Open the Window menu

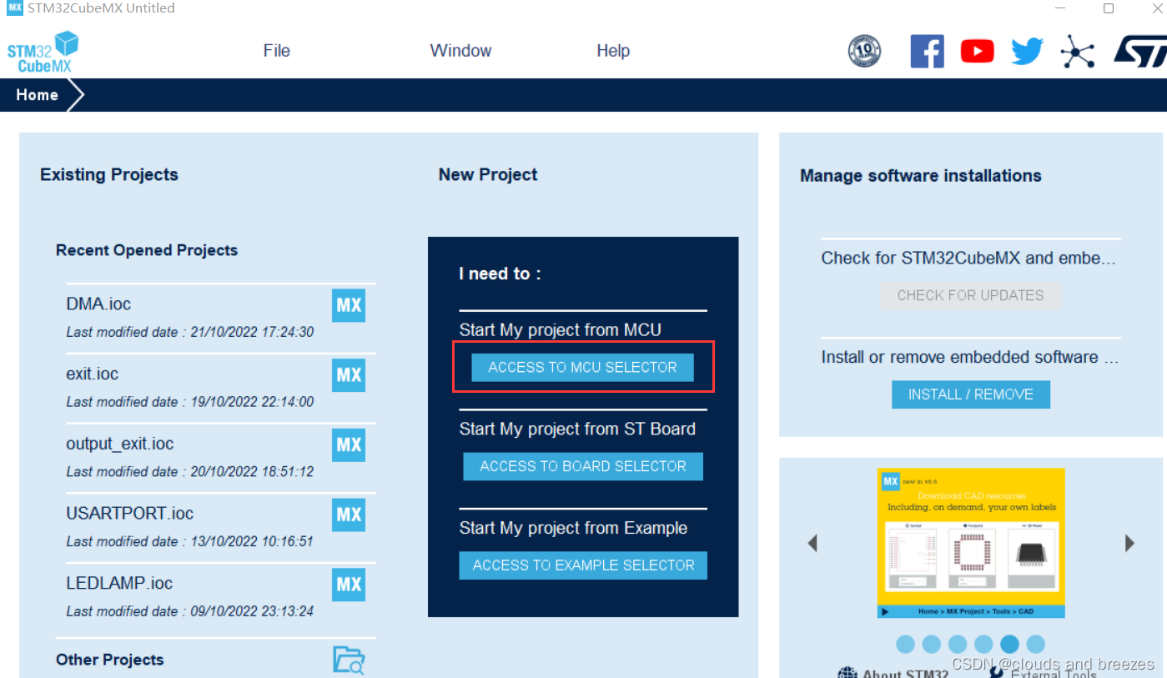pos(460,51)
